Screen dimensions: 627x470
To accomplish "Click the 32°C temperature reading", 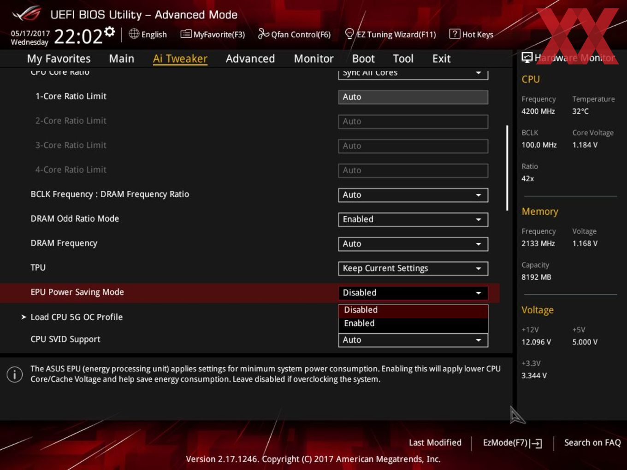I will click(x=580, y=111).
